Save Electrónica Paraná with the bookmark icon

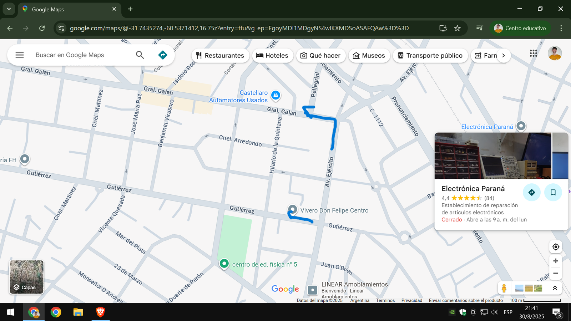[x=553, y=193]
